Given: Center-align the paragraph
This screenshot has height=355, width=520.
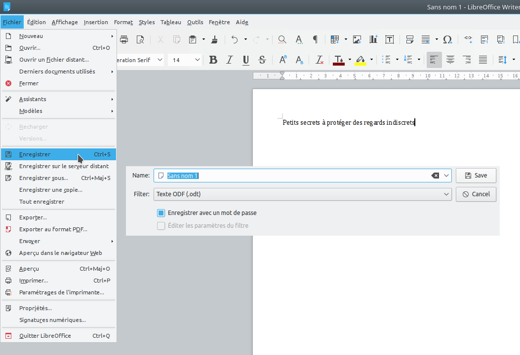Looking at the screenshot, I should point(450,60).
